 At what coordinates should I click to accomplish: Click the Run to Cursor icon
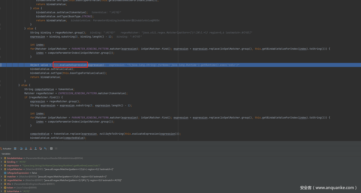point(45,149)
